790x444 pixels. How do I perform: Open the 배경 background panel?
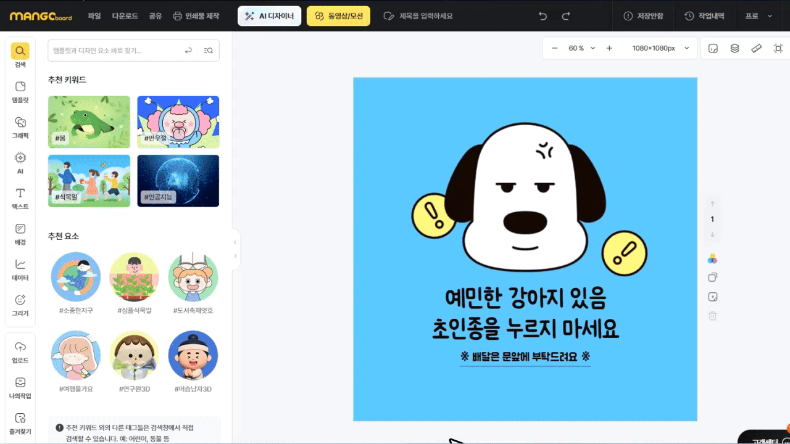(20, 232)
